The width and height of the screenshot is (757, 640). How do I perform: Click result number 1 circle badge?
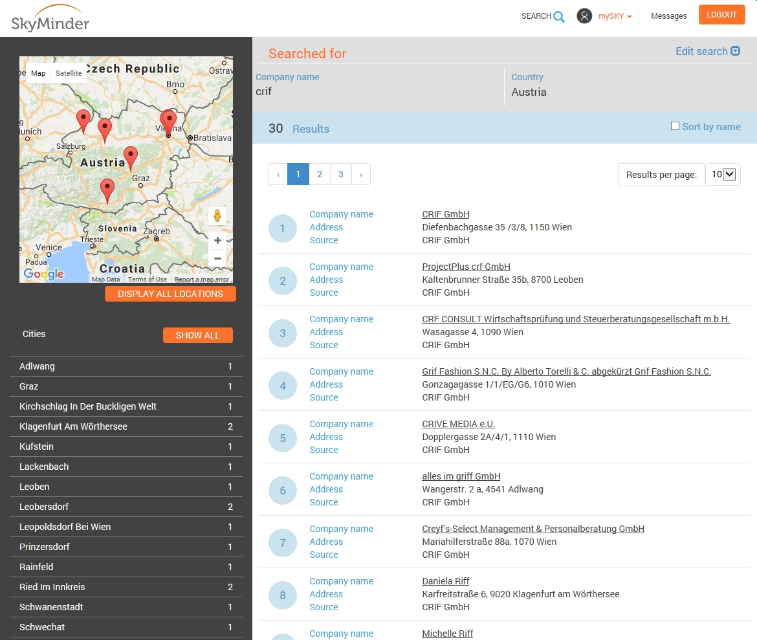pyautogui.click(x=283, y=228)
